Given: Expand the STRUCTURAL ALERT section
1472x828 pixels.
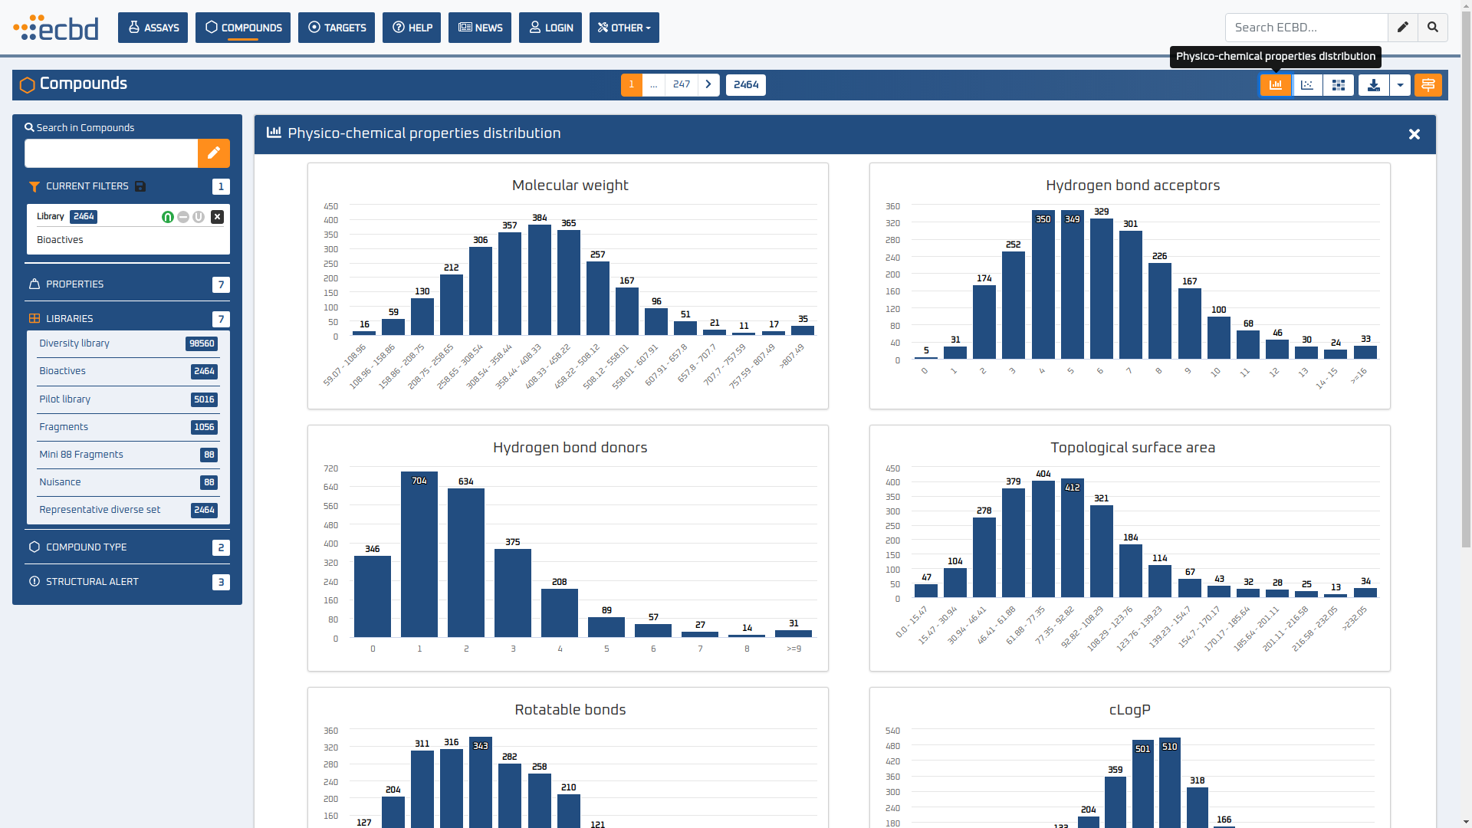Looking at the screenshot, I should (x=92, y=582).
